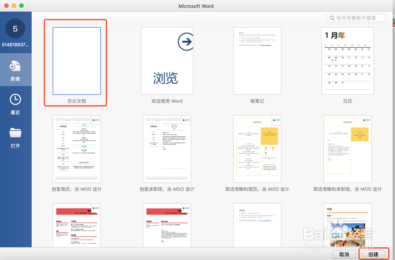The width and height of the screenshot is (395, 260).
Task: Click the account name 514818937...
Action: coord(15,45)
